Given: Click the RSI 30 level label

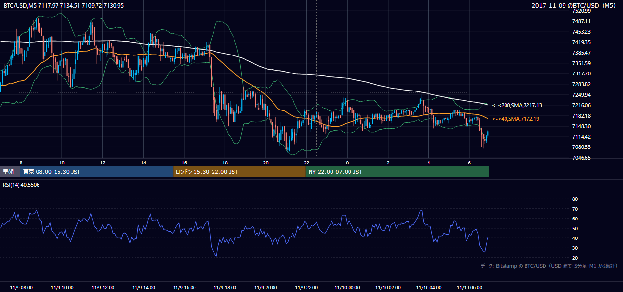Looking at the screenshot, I should [575, 248].
